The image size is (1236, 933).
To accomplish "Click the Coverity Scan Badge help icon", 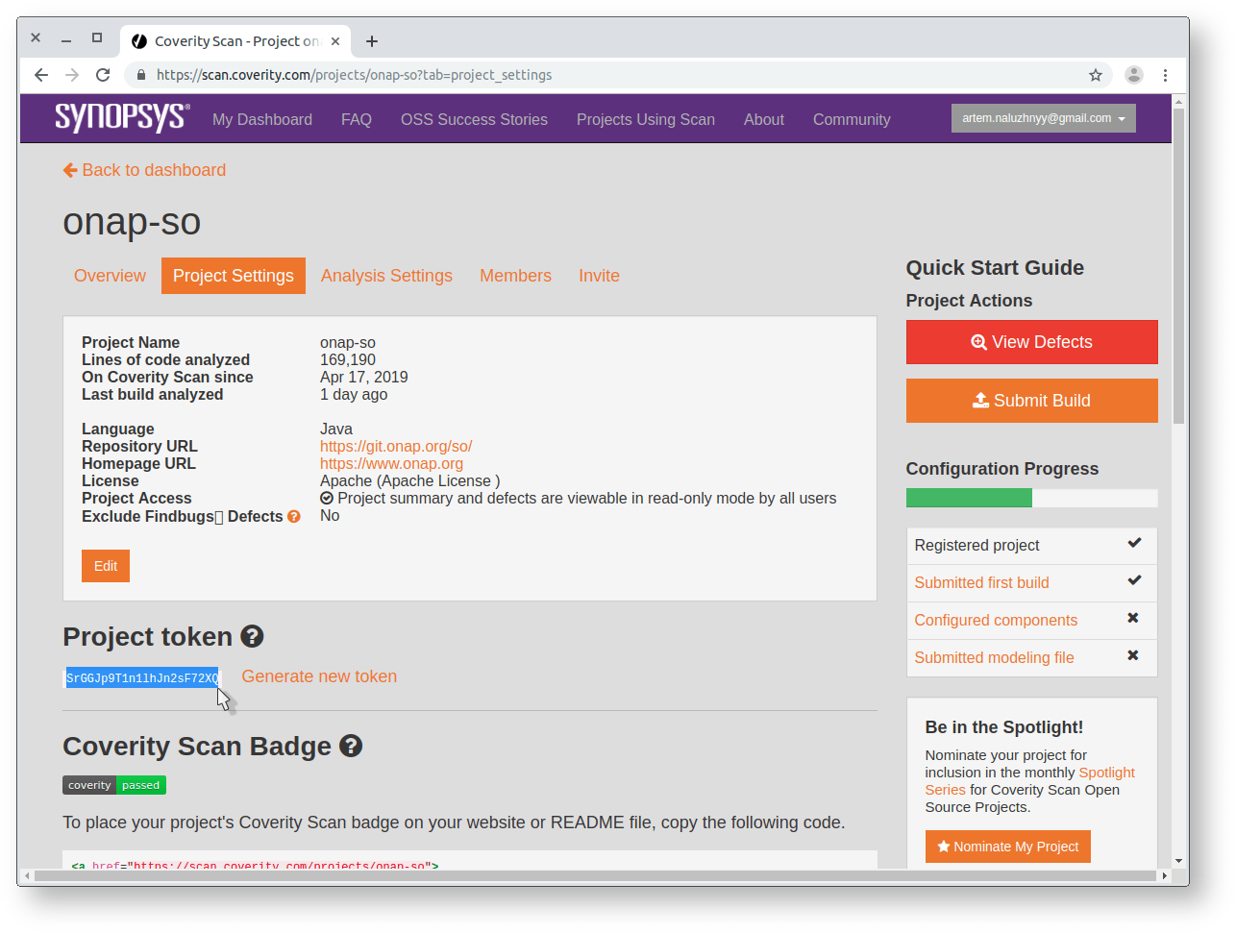I will pos(351,746).
